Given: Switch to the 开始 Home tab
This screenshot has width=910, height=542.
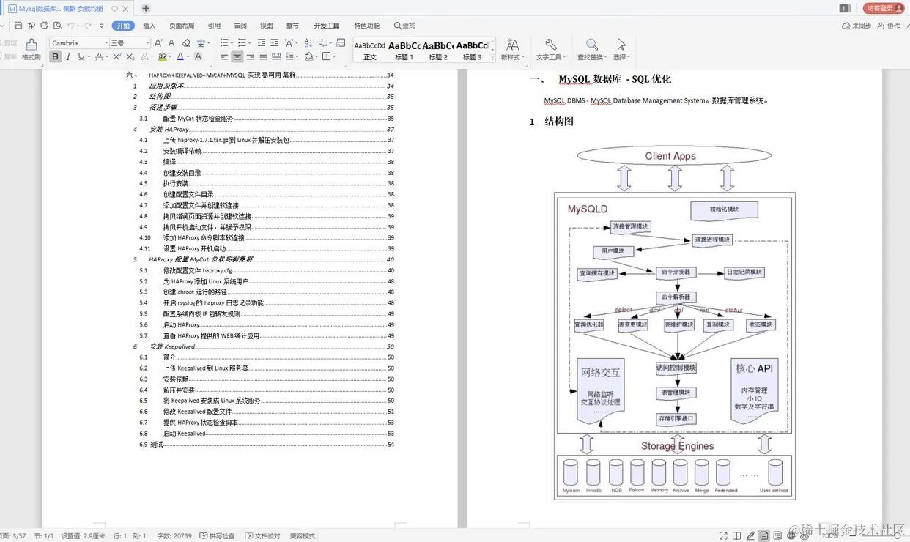Looking at the screenshot, I should (x=123, y=26).
